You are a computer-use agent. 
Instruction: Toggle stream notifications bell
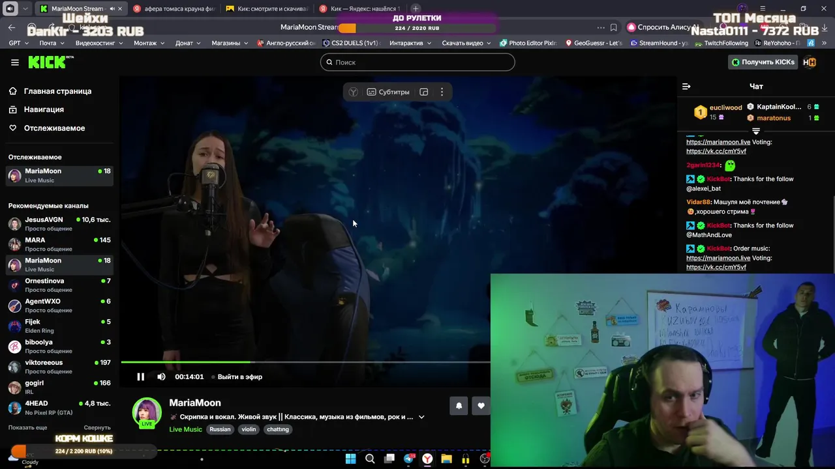[x=459, y=405]
